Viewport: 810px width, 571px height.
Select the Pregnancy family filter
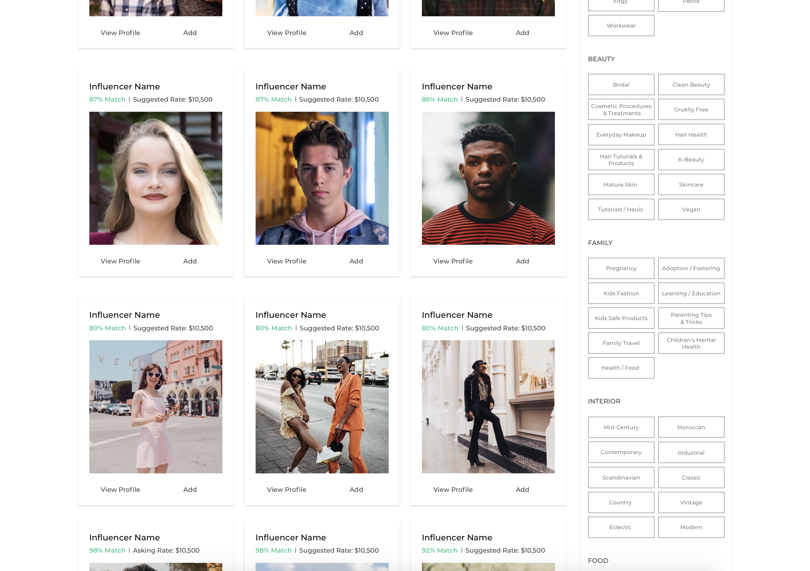pyautogui.click(x=621, y=268)
